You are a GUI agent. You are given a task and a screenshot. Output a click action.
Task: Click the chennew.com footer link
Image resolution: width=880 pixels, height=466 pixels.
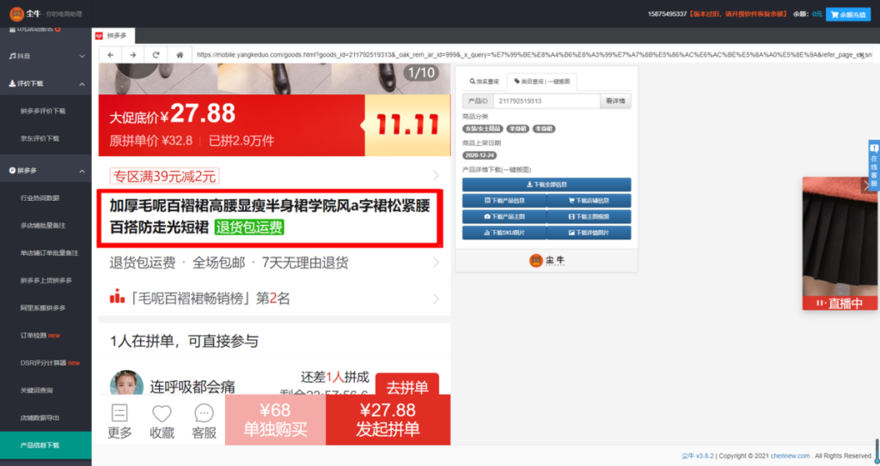click(790, 456)
